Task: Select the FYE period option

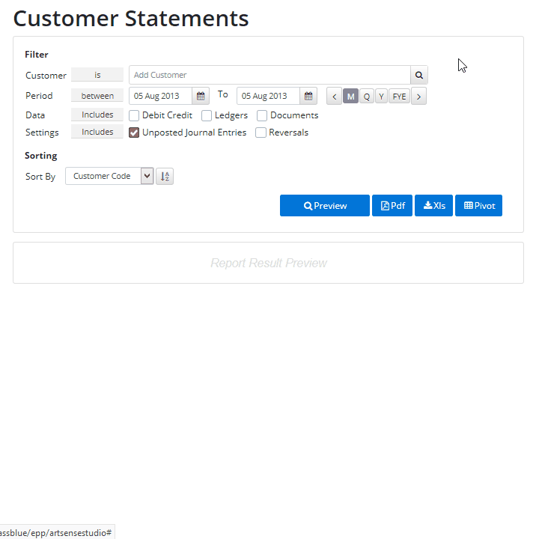Action: point(399,97)
